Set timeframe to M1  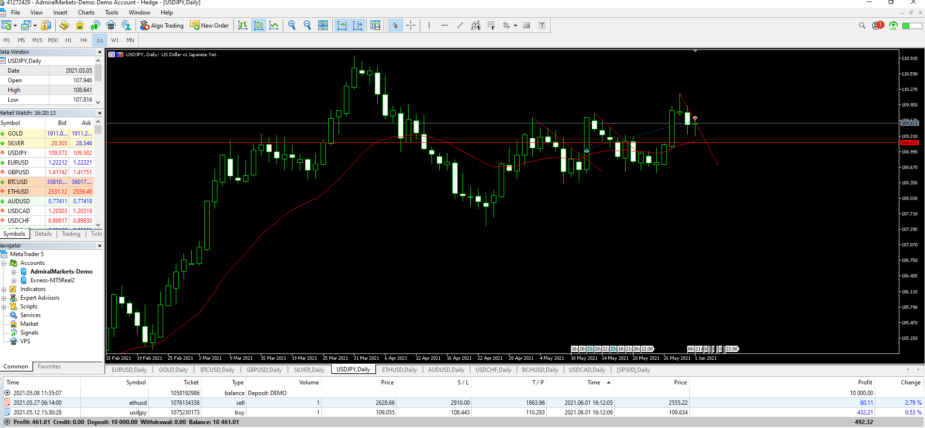pyautogui.click(x=7, y=40)
